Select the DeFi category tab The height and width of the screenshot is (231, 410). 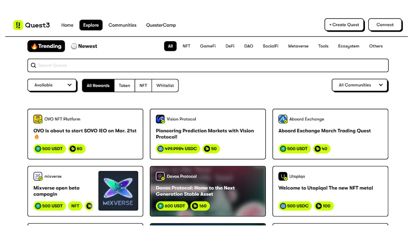(230, 46)
